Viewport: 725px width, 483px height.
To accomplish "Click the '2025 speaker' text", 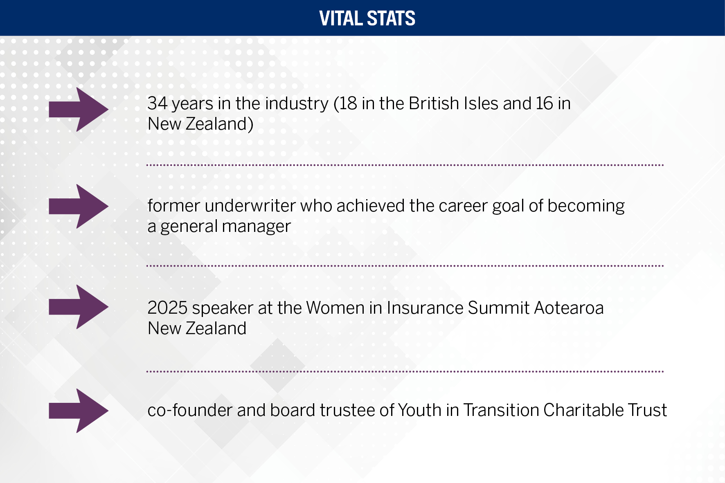I will pyautogui.click(x=200, y=308).
